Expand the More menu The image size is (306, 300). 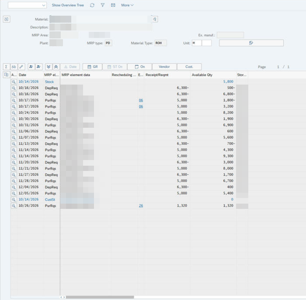tap(127, 5)
